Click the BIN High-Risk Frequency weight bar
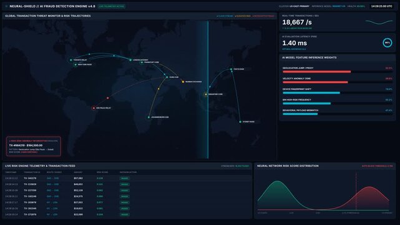This screenshot has height=225, width=400. tap(337, 103)
